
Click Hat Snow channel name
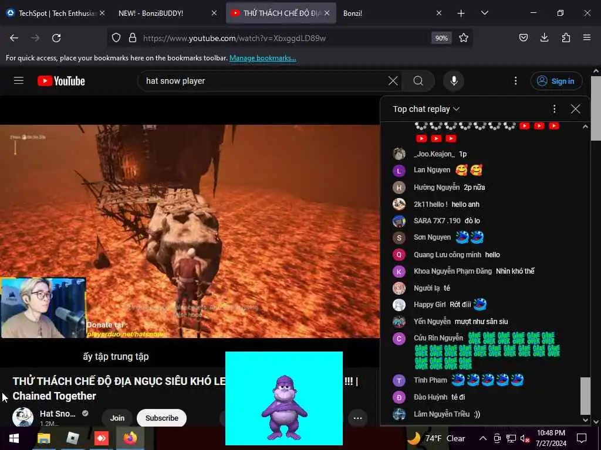click(x=58, y=414)
